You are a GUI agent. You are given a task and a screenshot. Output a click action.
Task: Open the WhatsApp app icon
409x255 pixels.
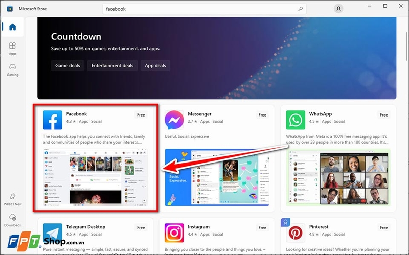(296, 120)
